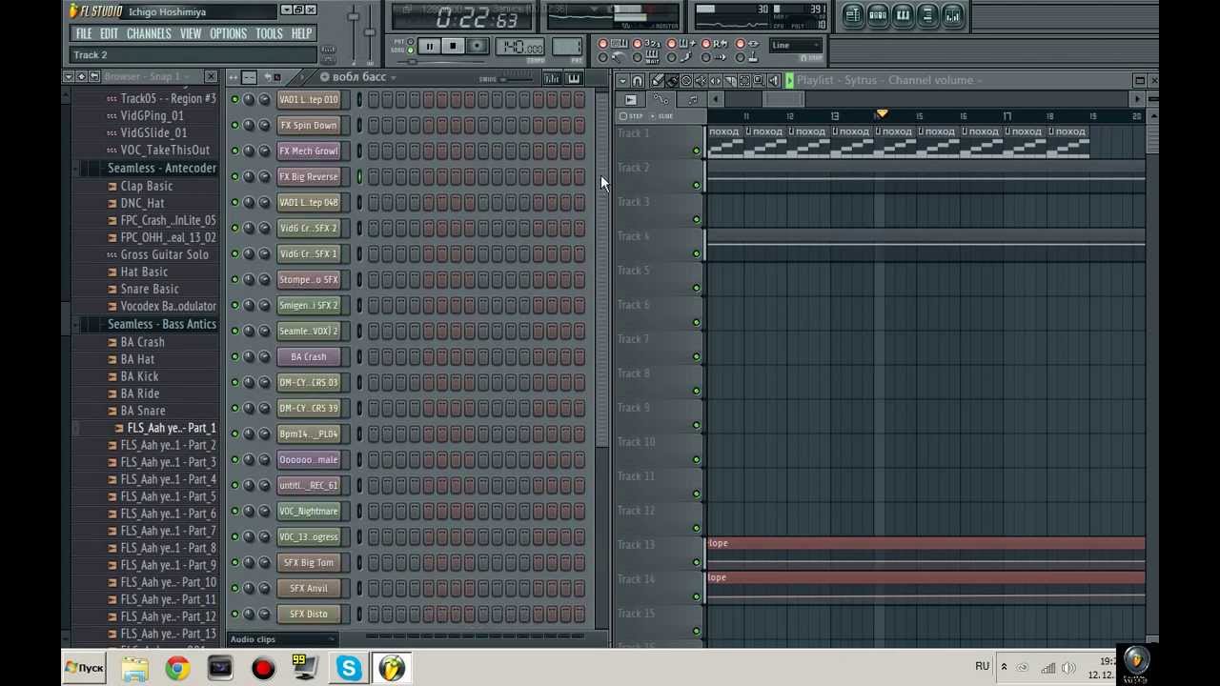This screenshot has width=1220, height=686.
Task: Select the FX Mech Growl channel button
Action: (x=309, y=151)
